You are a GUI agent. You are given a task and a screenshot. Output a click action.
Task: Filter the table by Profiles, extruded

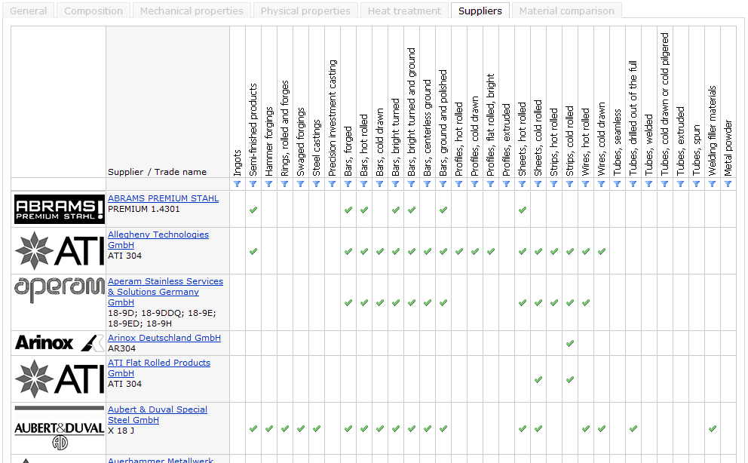(507, 184)
